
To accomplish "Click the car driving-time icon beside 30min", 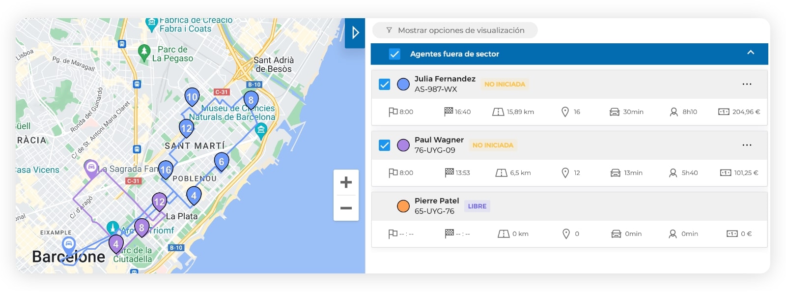I will click(615, 112).
